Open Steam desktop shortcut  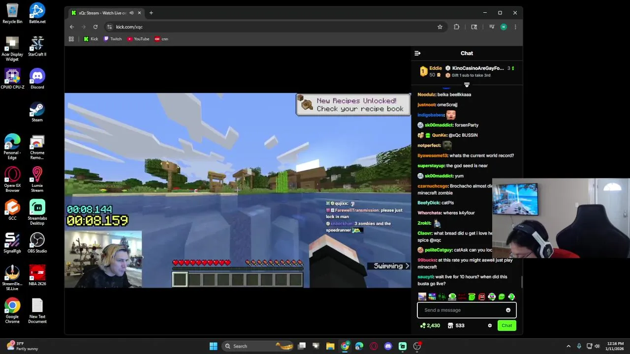click(37, 112)
